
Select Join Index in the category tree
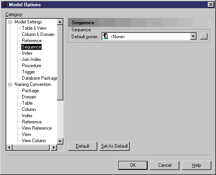point(31,59)
